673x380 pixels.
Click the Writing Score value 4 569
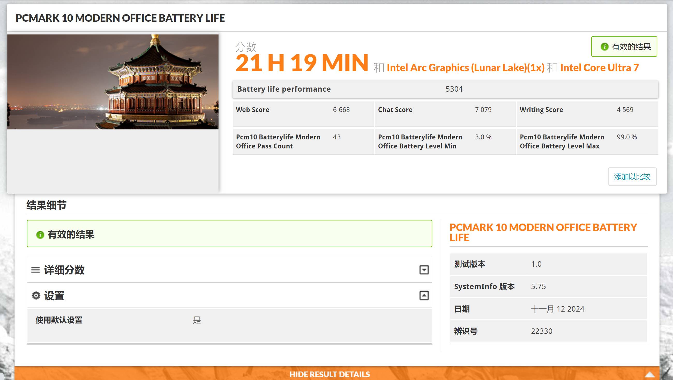625,110
